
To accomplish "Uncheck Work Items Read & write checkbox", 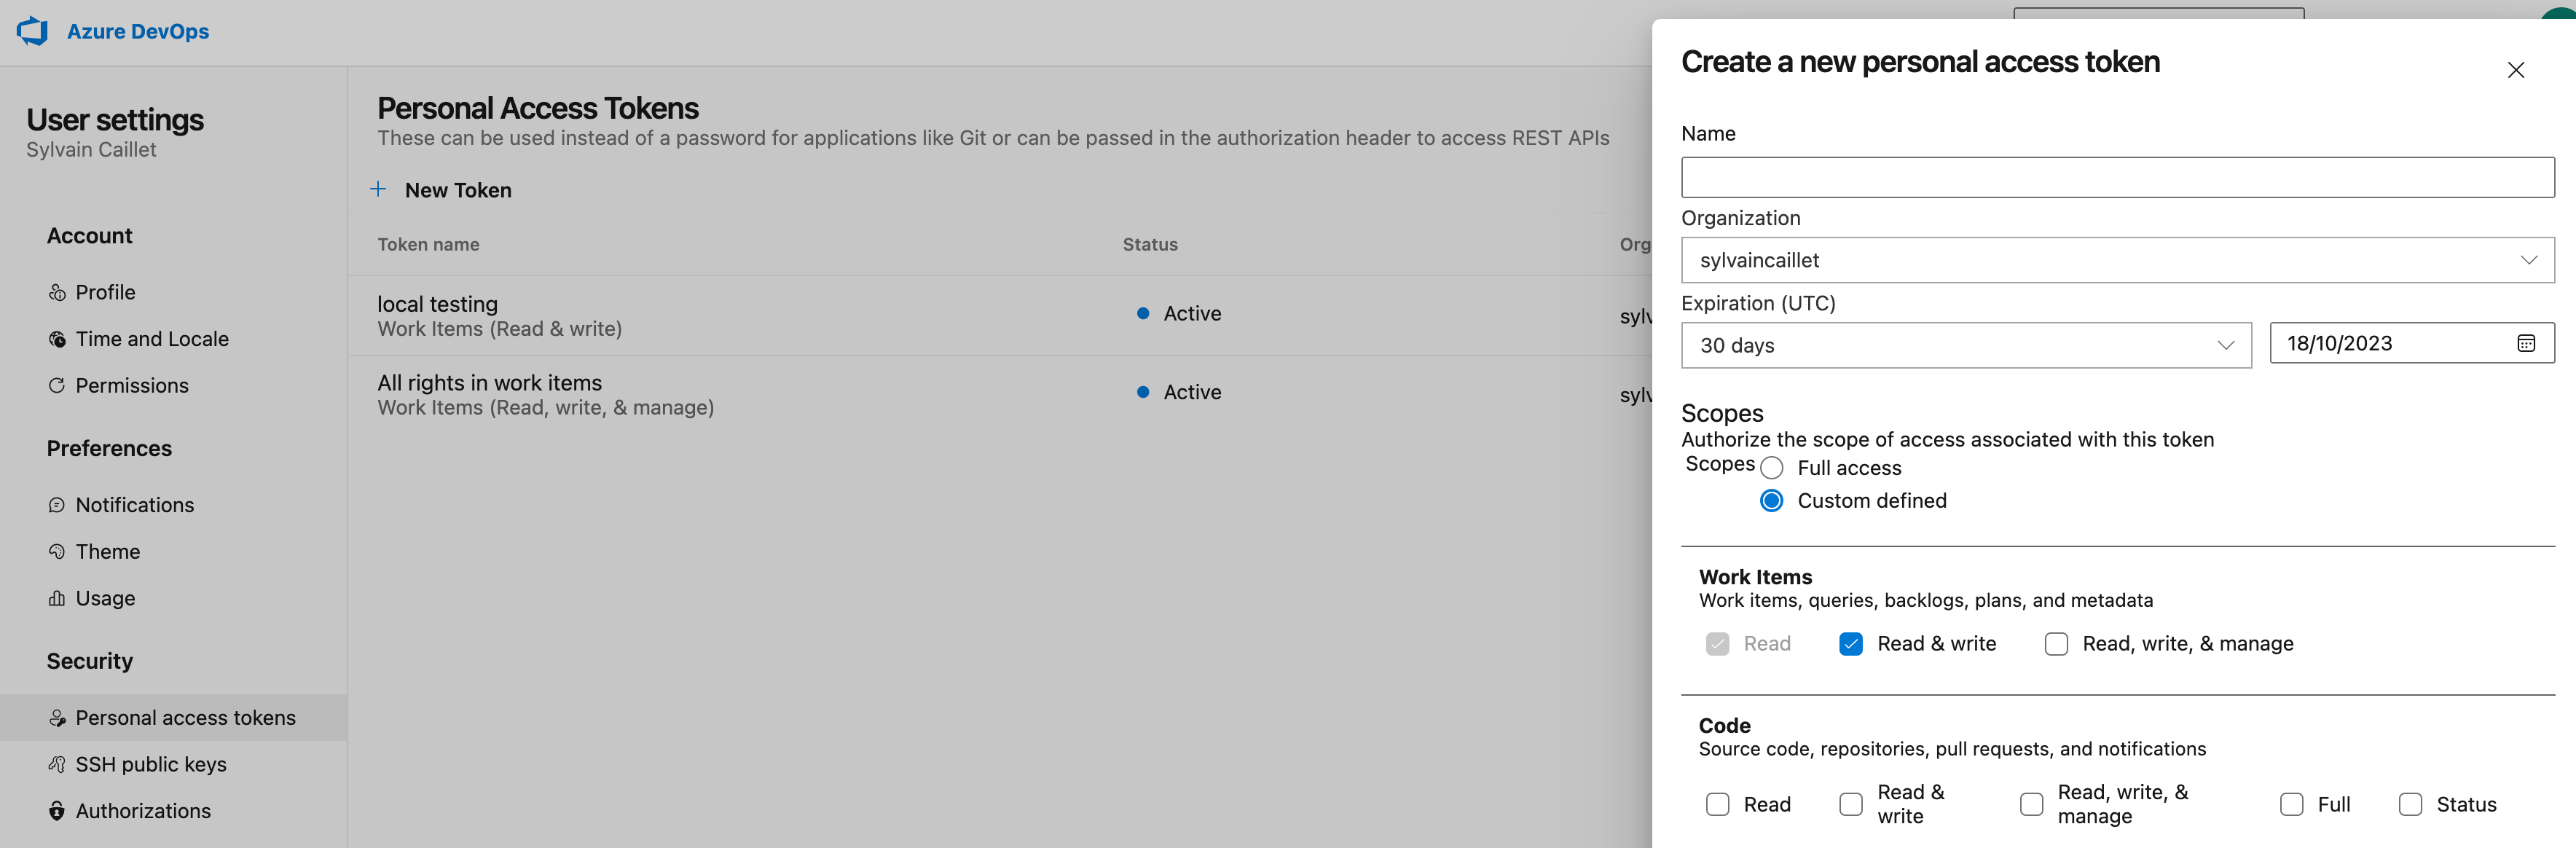I will [x=1851, y=644].
